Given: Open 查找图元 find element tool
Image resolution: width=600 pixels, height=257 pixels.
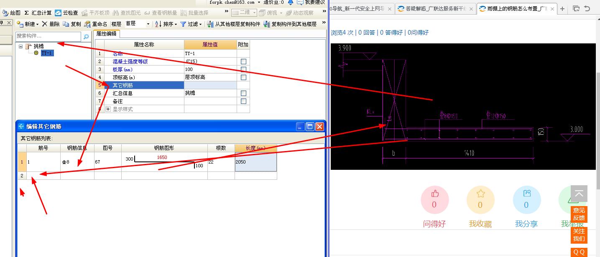Looking at the screenshot, I should point(127,13).
